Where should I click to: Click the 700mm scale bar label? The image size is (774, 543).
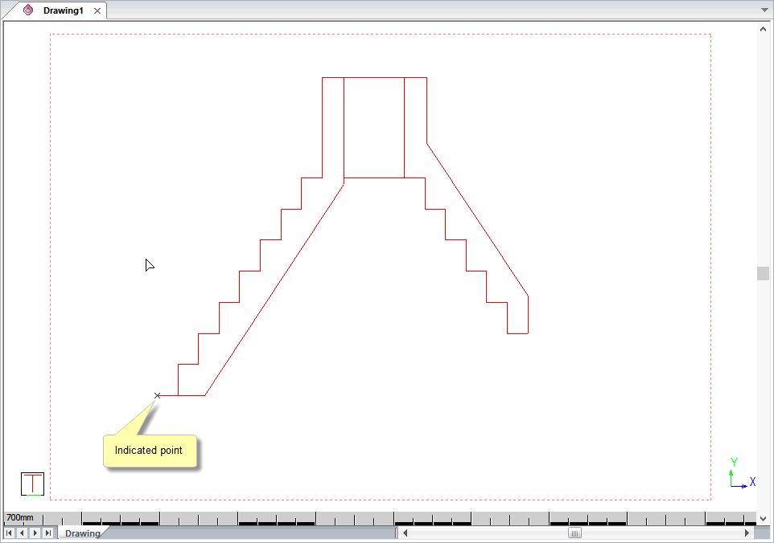[x=20, y=518]
